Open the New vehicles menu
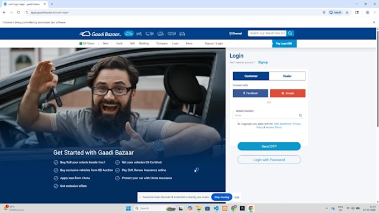Viewport: 379px width, 213px height. coord(106,43)
